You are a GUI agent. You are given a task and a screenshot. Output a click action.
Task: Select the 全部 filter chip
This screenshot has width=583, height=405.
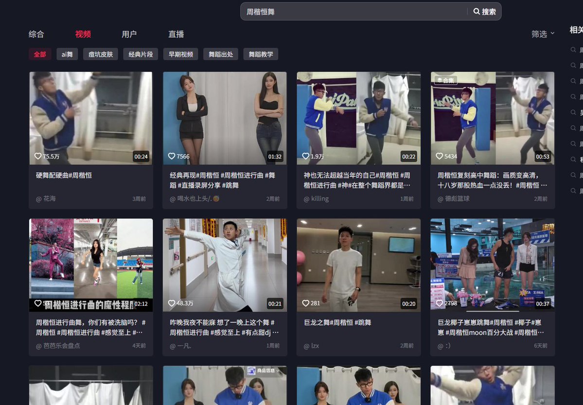[x=40, y=54]
